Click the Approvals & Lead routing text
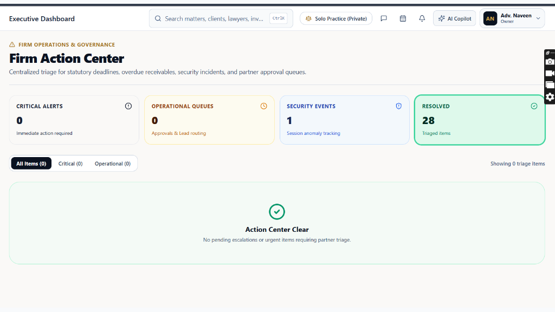This screenshot has width=555, height=312. 179,133
